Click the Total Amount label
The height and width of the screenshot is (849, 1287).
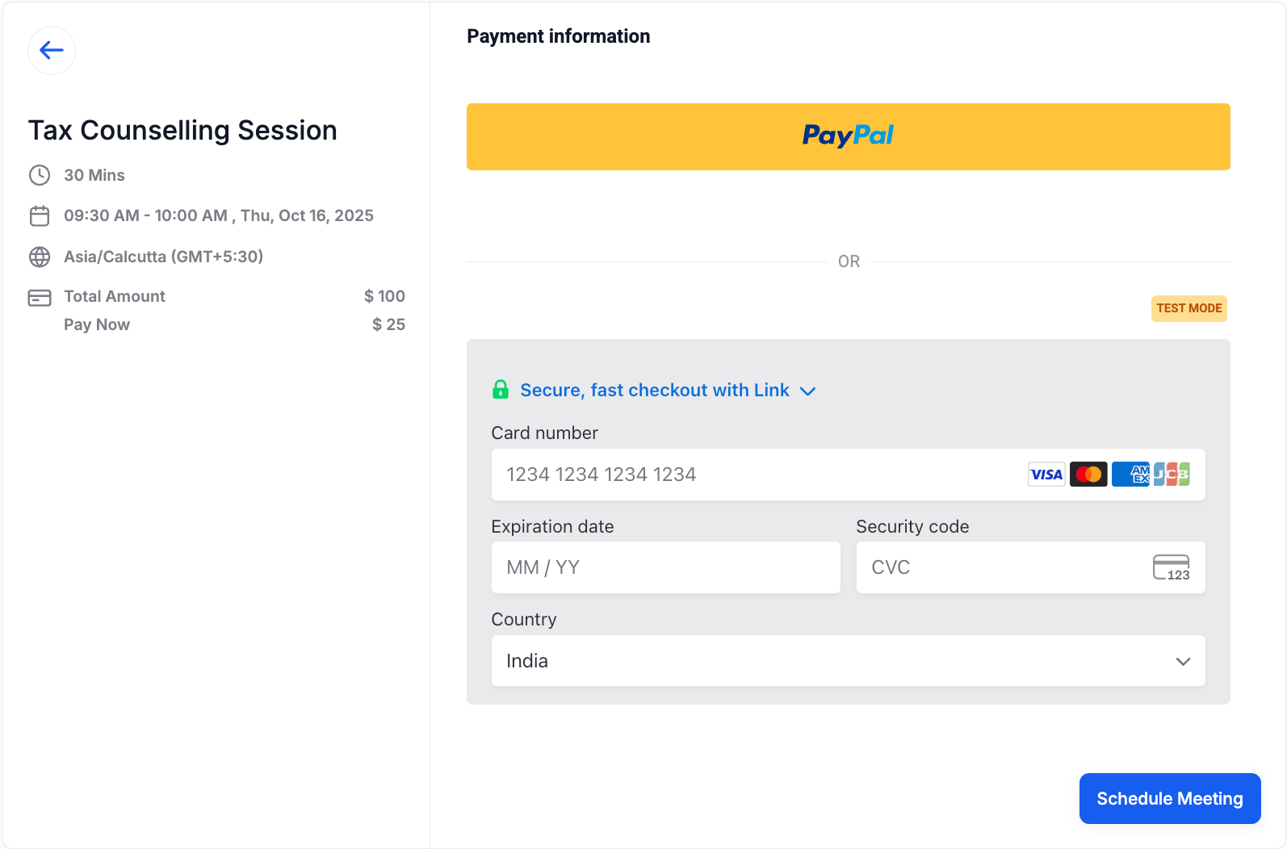point(115,296)
